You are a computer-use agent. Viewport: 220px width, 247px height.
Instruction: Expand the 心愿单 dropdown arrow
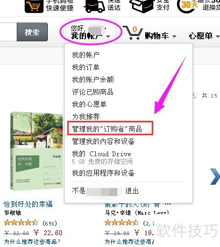(217, 37)
